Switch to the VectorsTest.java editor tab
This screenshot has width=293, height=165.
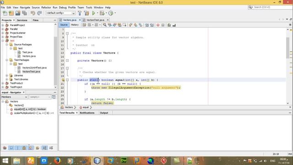click(95, 20)
